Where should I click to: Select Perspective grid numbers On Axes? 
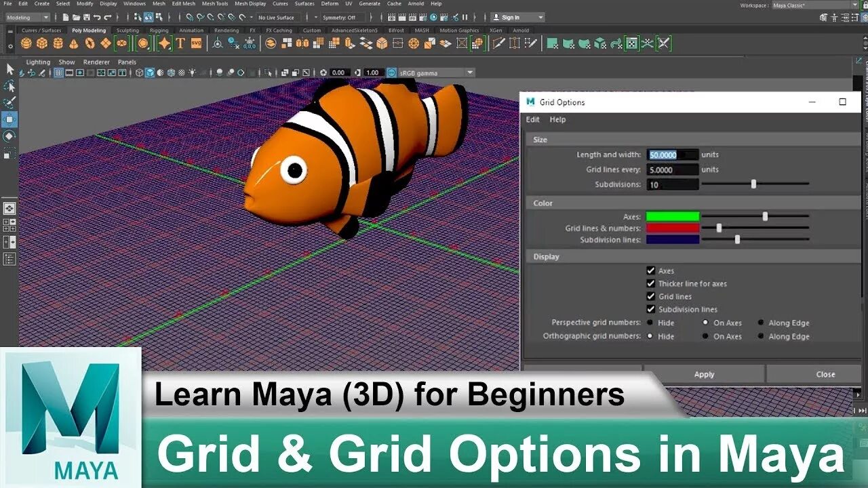[x=705, y=323]
